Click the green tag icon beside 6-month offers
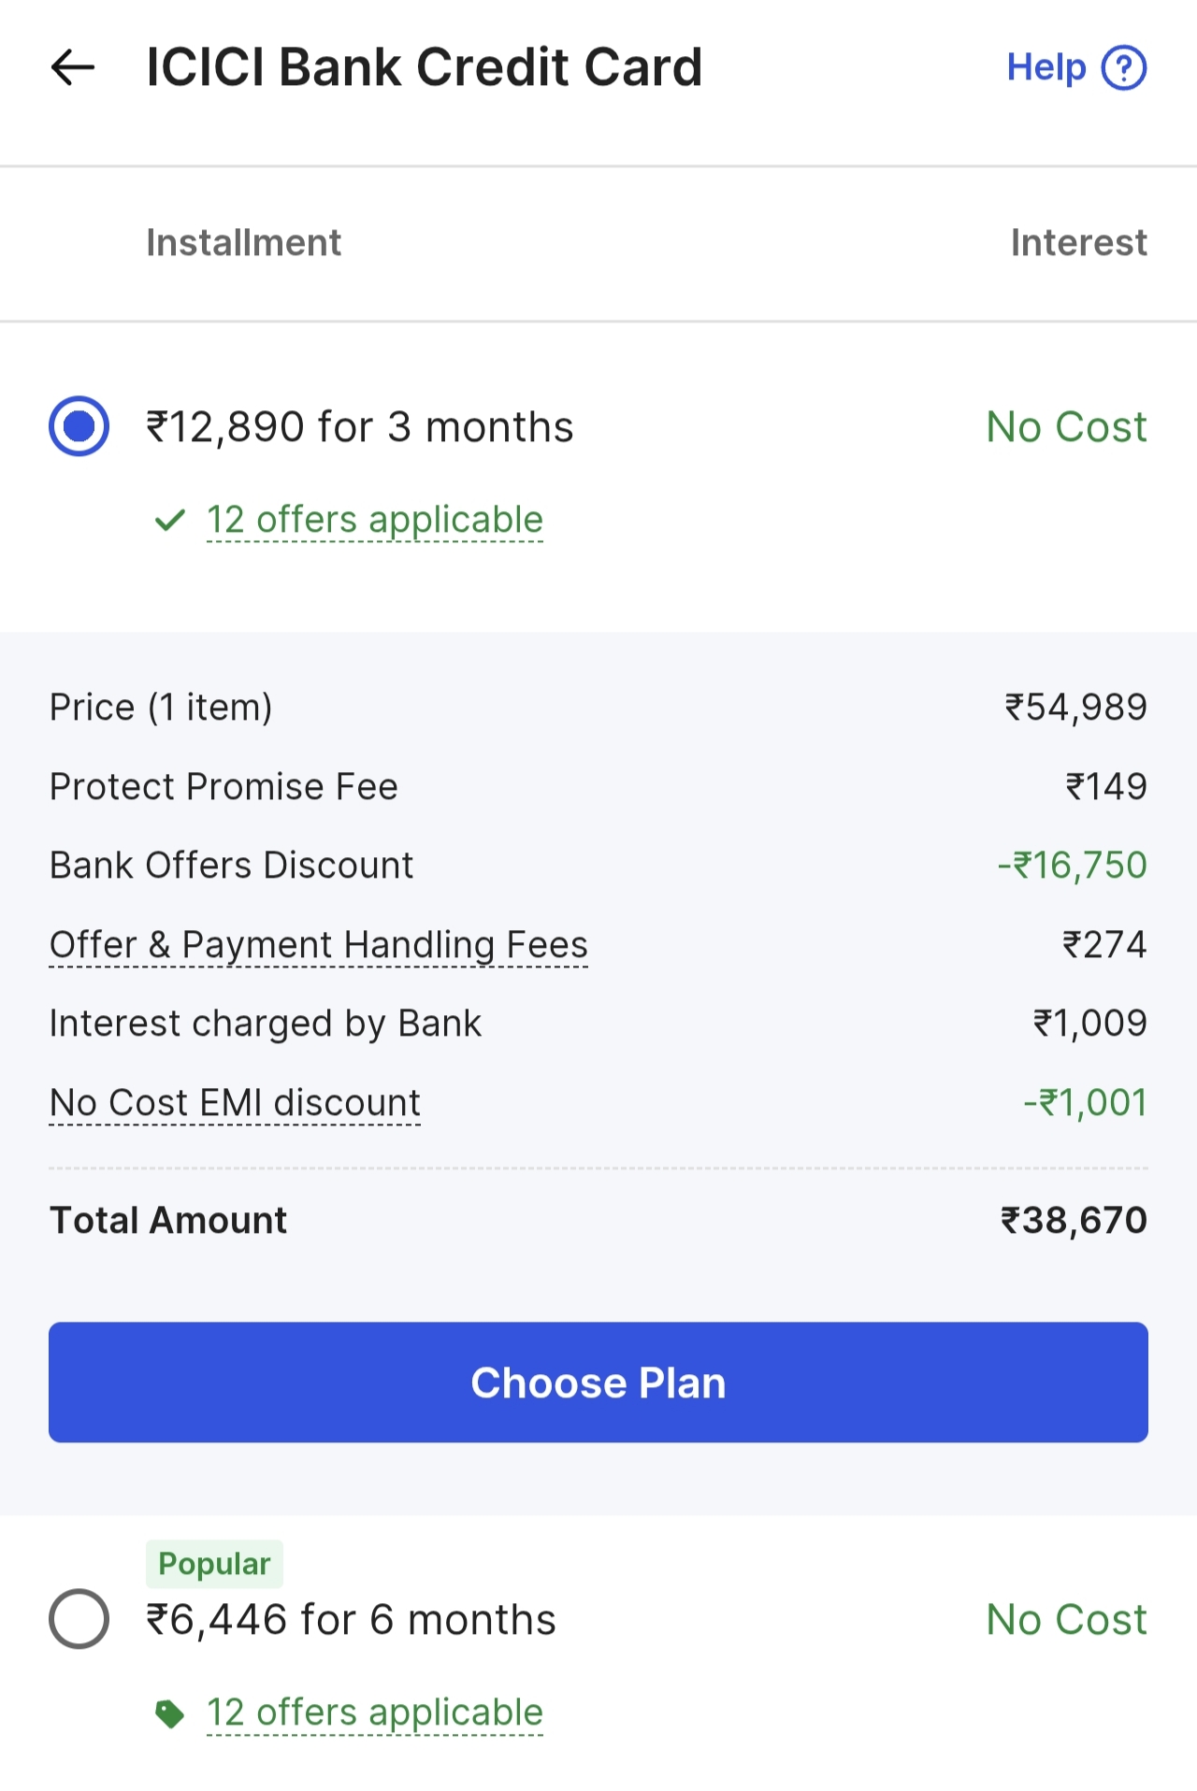The height and width of the screenshot is (1791, 1197). click(x=169, y=1713)
